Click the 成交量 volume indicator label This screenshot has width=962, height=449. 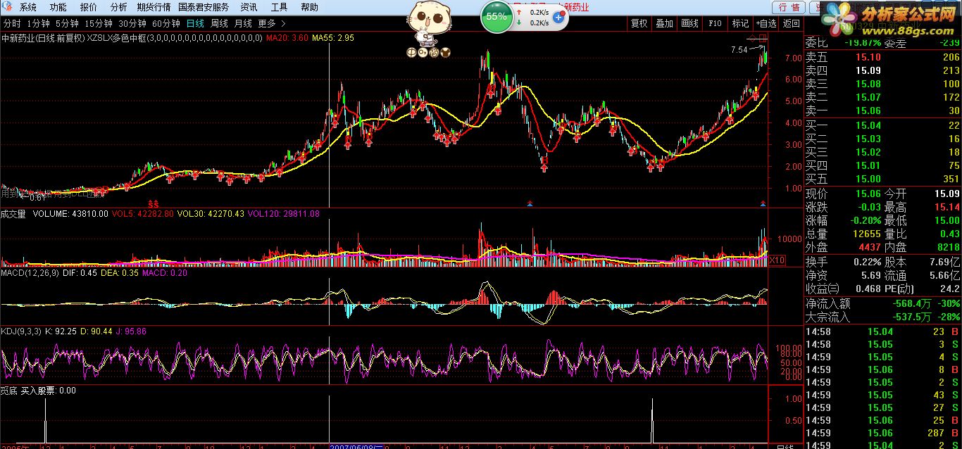[x=13, y=213]
